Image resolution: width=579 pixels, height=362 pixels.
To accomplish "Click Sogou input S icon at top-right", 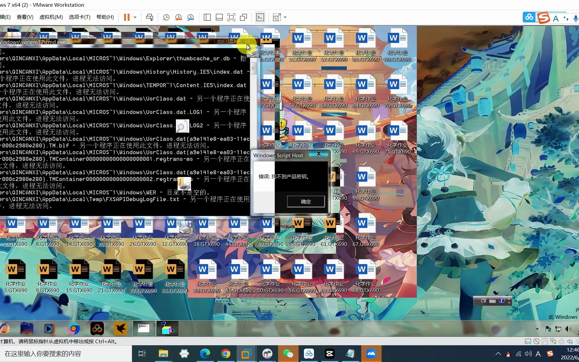I will click(x=543, y=17).
